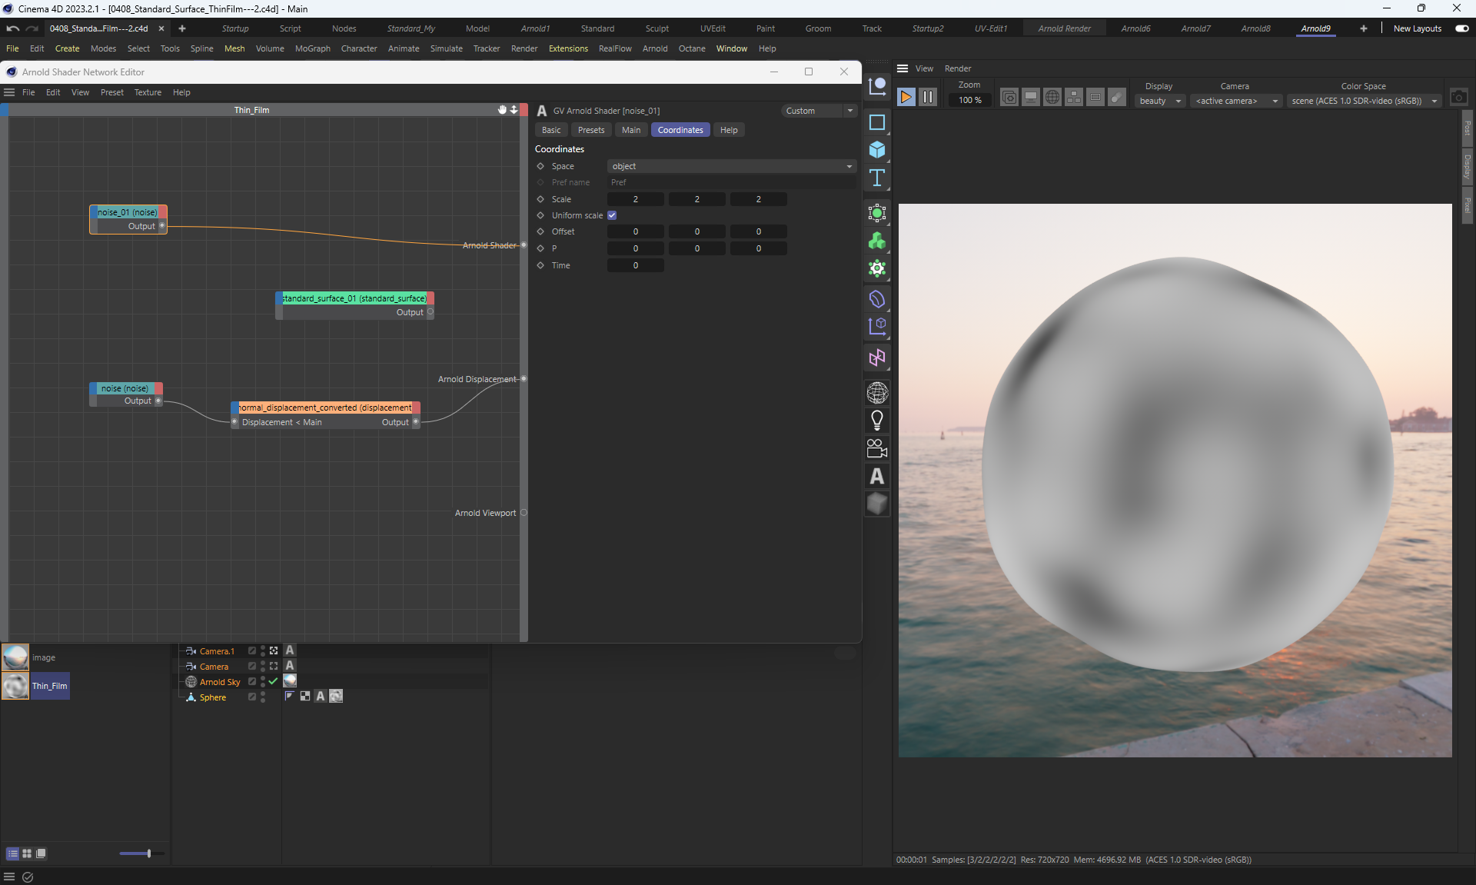Toggle the New Layouts switch
1476x885 pixels.
click(x=1461, y=28)
